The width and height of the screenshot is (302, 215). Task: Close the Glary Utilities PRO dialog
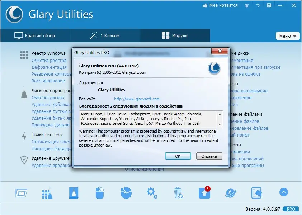click(220, 51)
